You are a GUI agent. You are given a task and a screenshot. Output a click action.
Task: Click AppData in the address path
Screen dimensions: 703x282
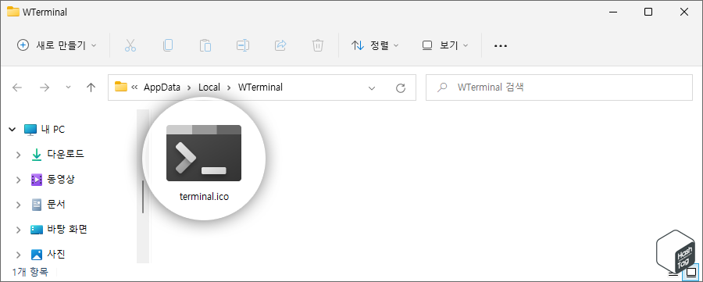pyautogui.click(x=162, y=87)
